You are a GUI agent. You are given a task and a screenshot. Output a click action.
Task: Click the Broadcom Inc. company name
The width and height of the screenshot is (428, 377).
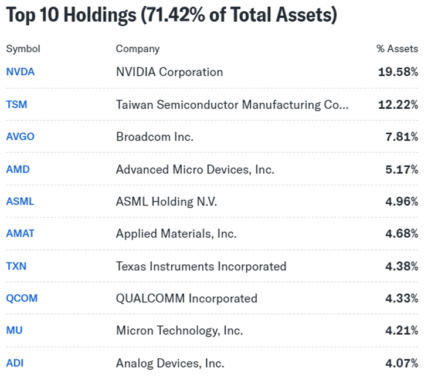coord(155,137)
